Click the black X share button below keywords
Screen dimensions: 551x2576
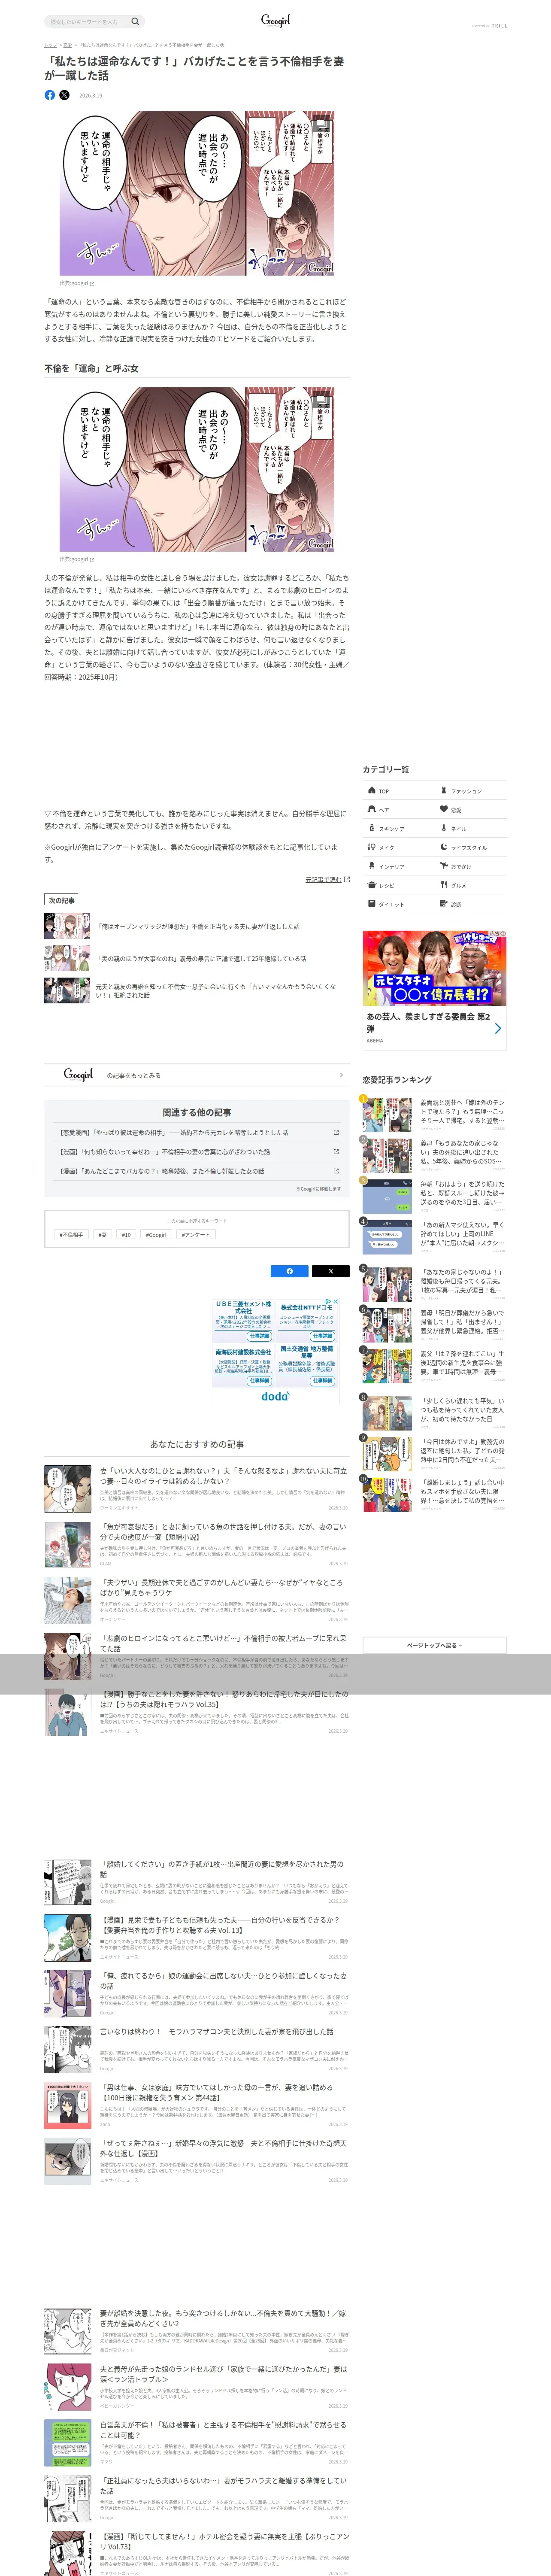[330, 1271]
